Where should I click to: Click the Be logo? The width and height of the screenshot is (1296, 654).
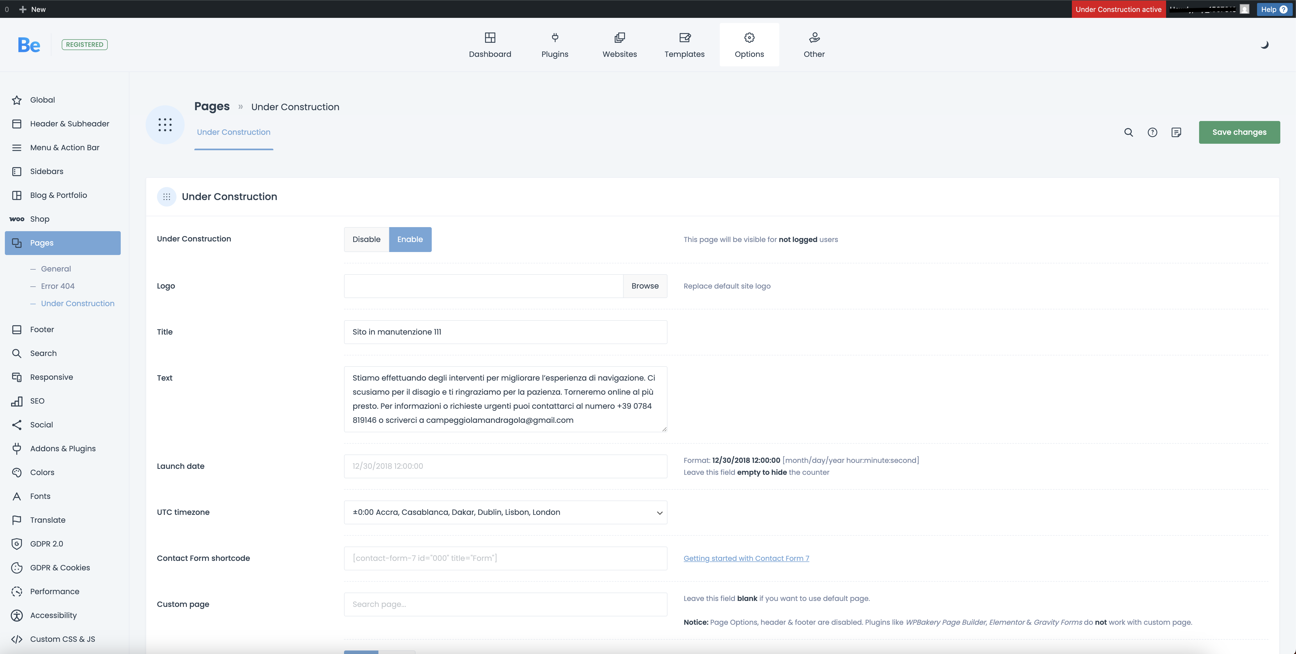click(x=29, y=45)
